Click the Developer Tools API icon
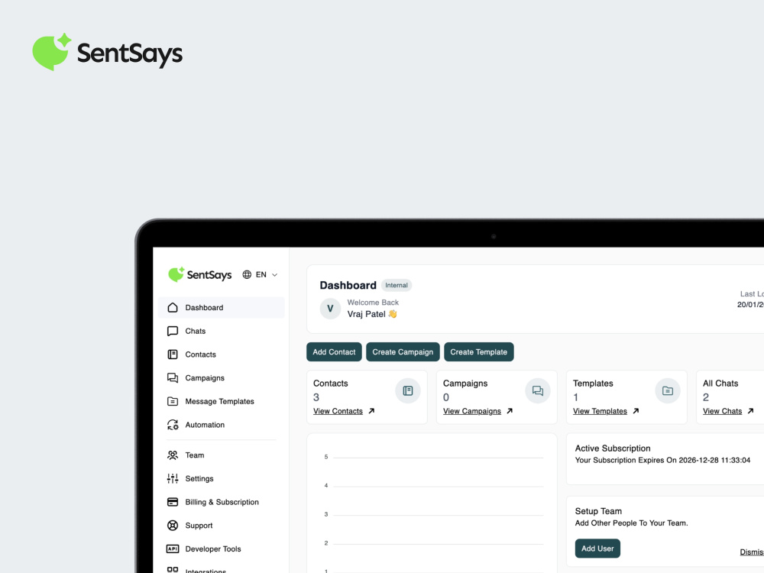Viewport: 764px width, 573px height. [x=173, y=549]
